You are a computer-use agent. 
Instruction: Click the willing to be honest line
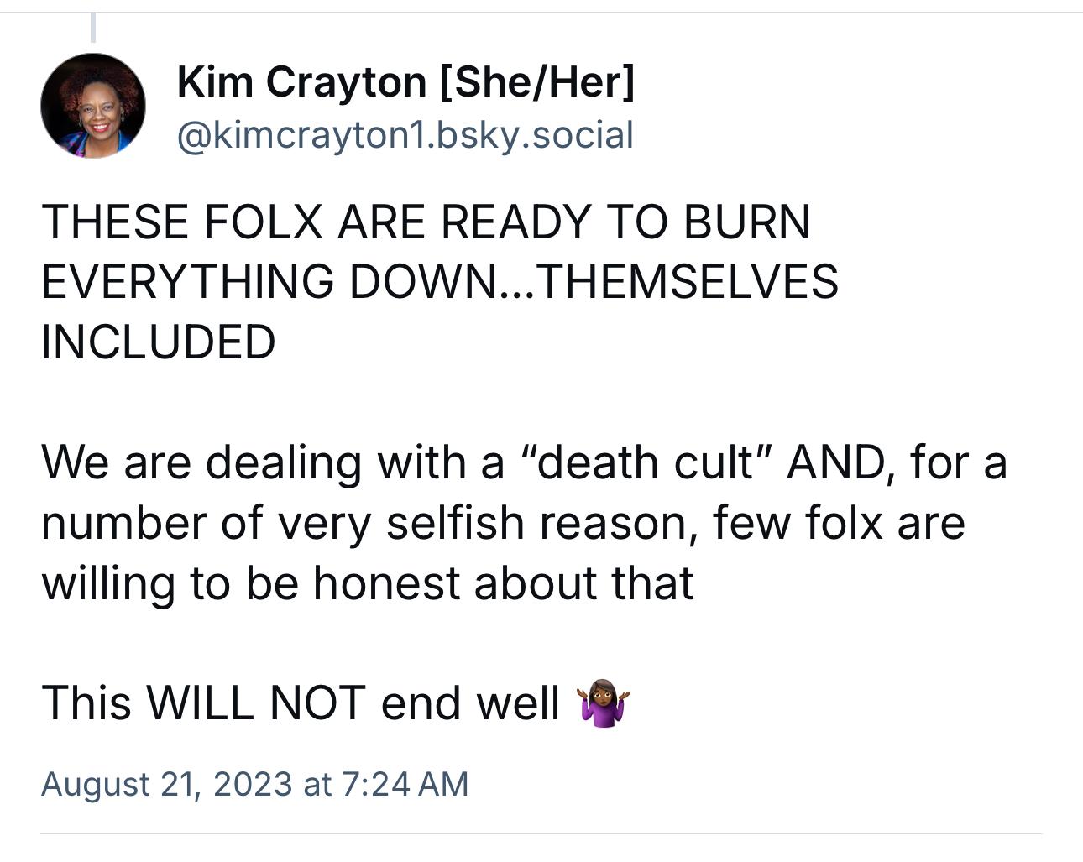point(368,583)
